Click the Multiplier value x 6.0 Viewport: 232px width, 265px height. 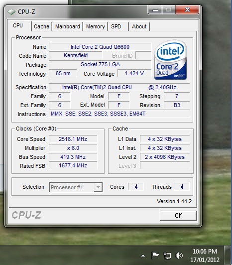73,148
